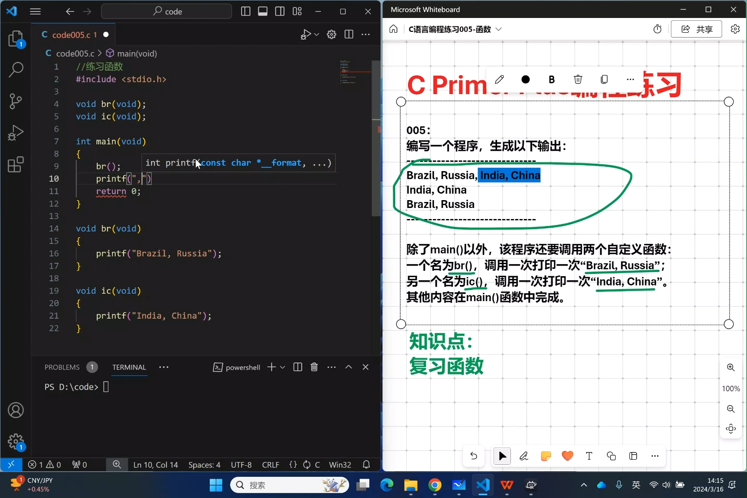Open Whiteboard settings gear
This screenshot has height=498, width=747.
click(x=735, y=29)
